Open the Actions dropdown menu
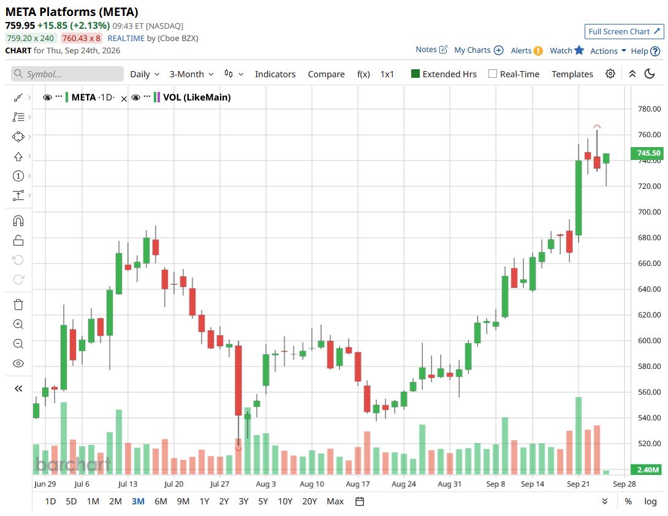The image size is (668, 516). tap(608, 51)
